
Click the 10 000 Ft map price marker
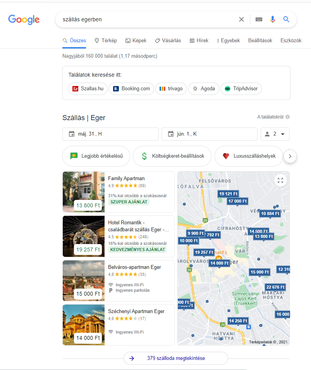tap(189, 241)
